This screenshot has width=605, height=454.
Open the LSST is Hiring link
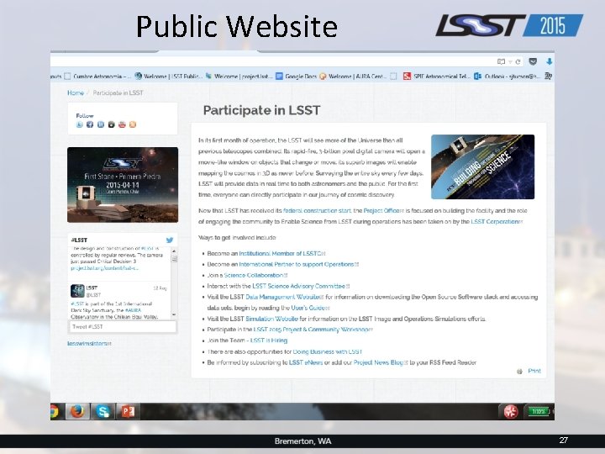coord(269,340)
